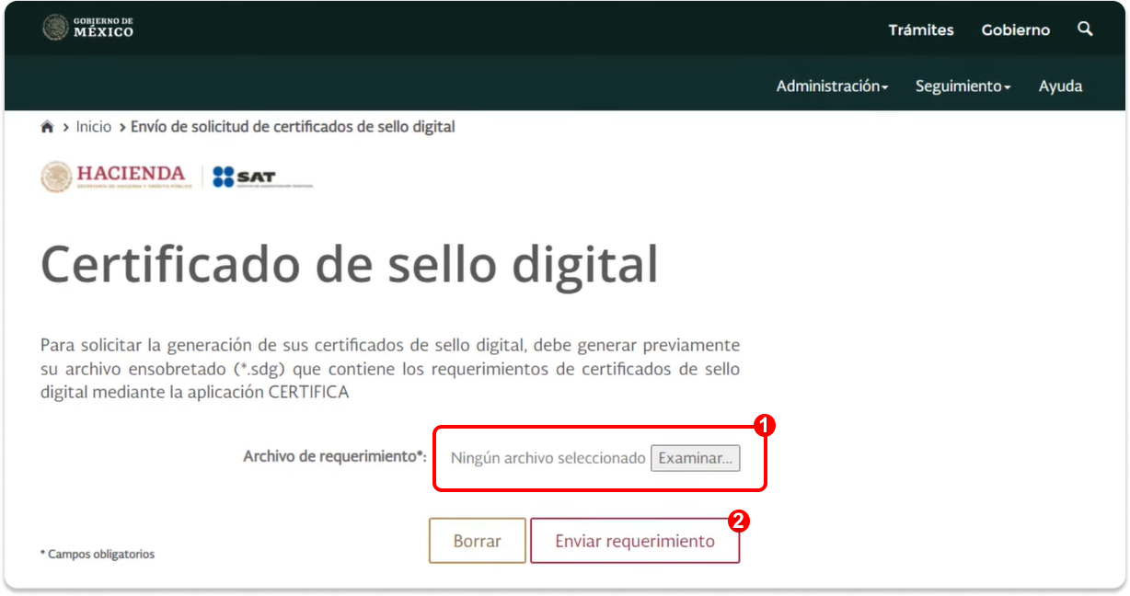
Task: Click the Gobierno de México logo
Action: coord(88,28)
